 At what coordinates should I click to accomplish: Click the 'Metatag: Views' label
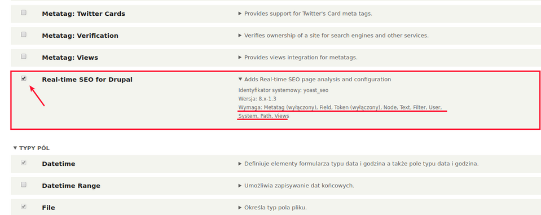[70, 58]
